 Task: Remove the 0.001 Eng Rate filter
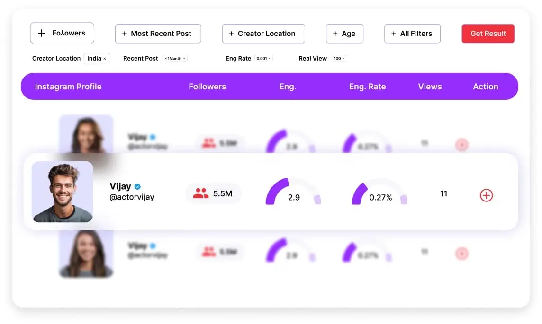pos(270,59)
